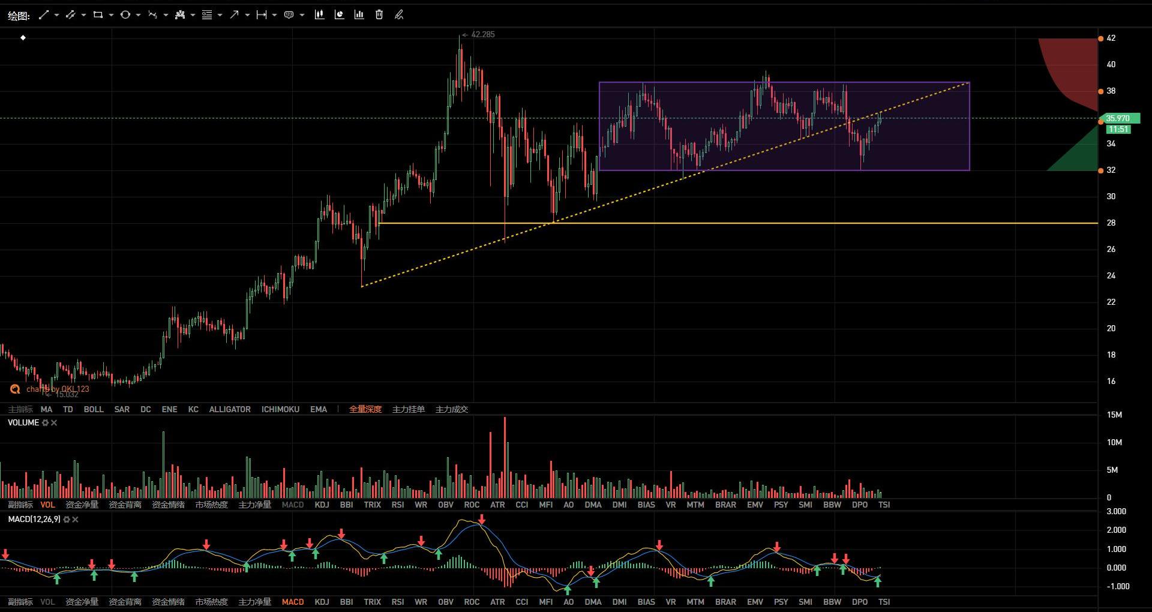Choose 资金净量 in the volume panel row
The width and height of the screenshot is (1152, 612).
pos(82,505)
